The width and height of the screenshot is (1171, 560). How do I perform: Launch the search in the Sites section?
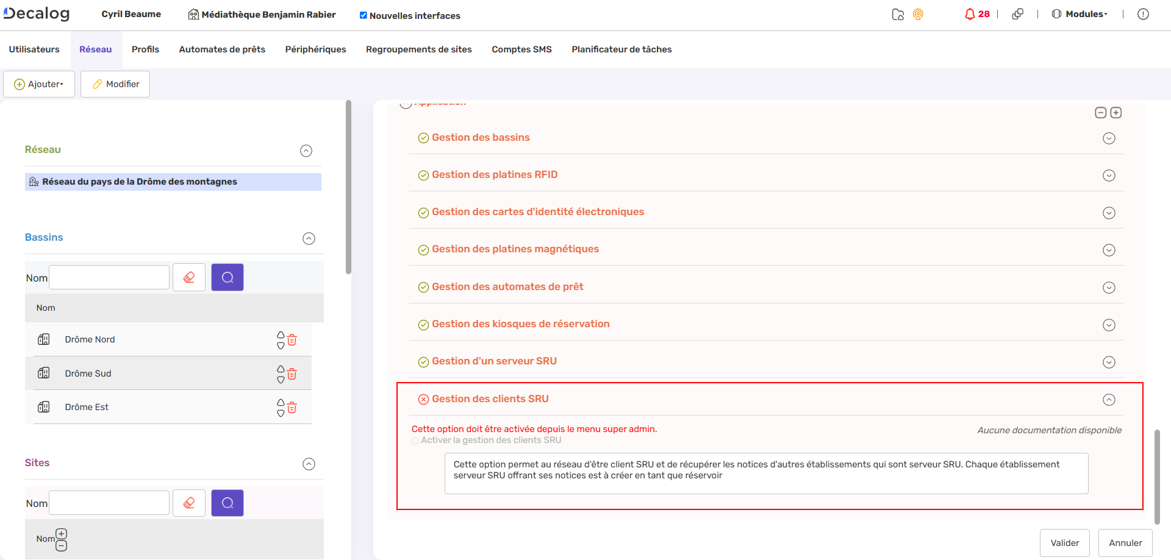[x=227, y=502]
